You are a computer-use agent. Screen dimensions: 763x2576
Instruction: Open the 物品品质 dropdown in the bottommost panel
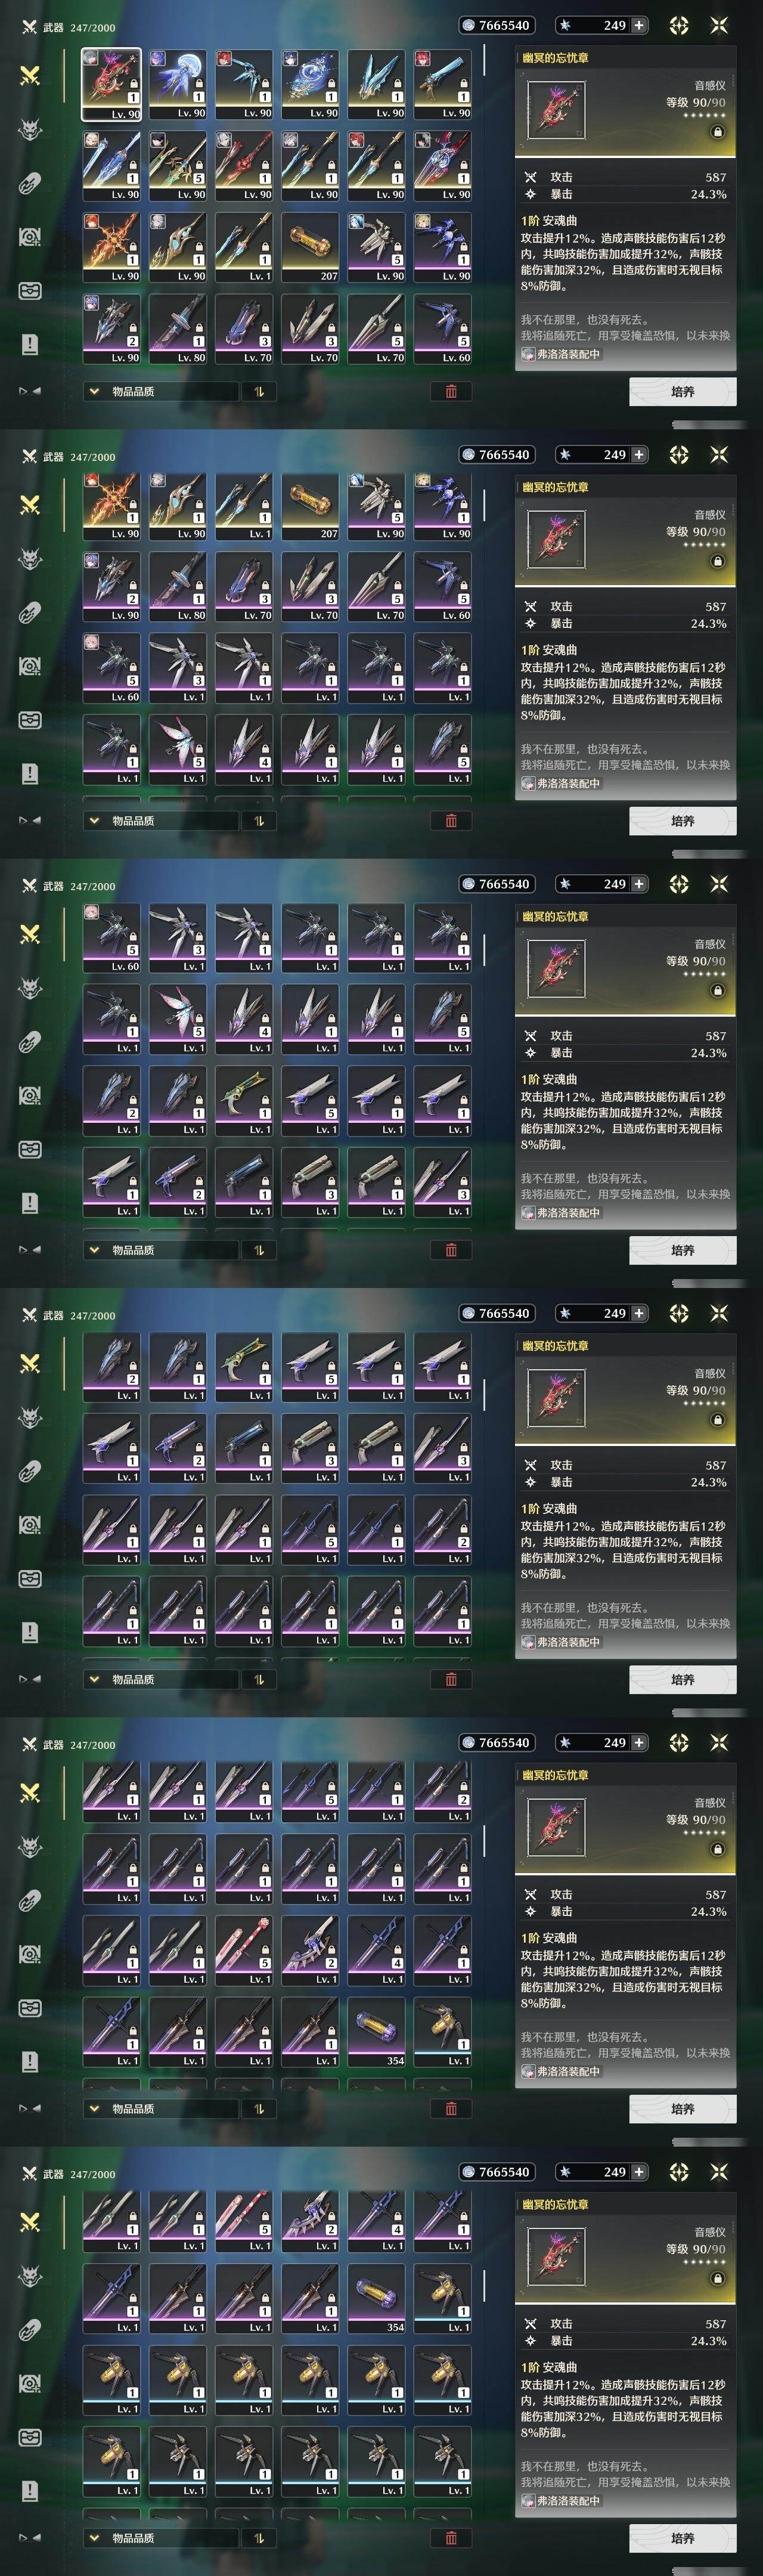pos(161,2538)
